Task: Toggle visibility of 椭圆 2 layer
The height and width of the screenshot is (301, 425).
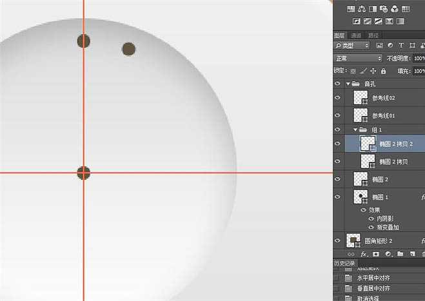Action: coord(338,179)
